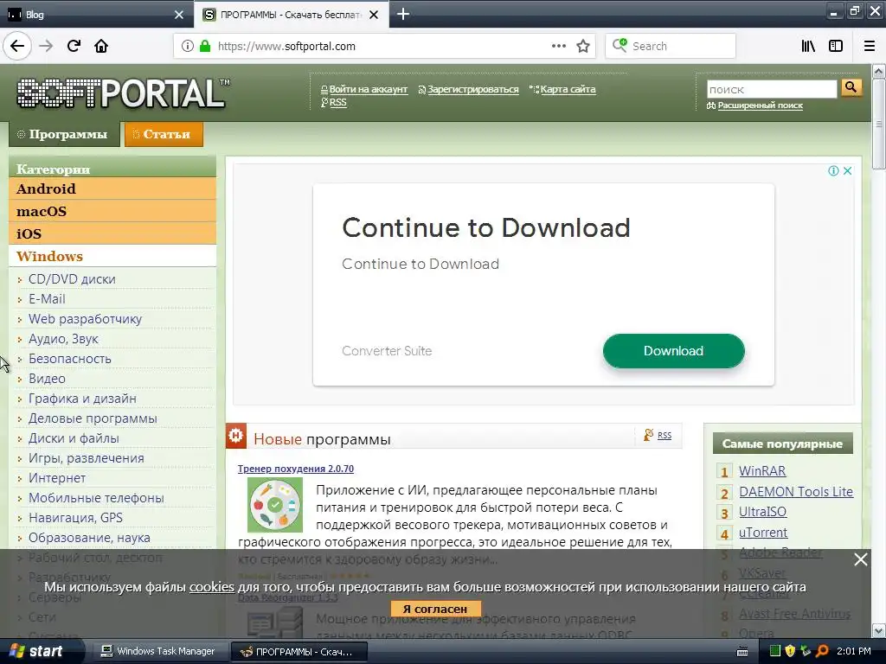Close the advertisement with X icon
The width and height of the screenshot is (886, 664).
(x=848, y=170)
